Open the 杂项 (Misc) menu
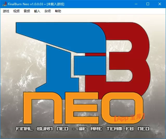Screen dimensions: 166x139 [x=48, y=11]
